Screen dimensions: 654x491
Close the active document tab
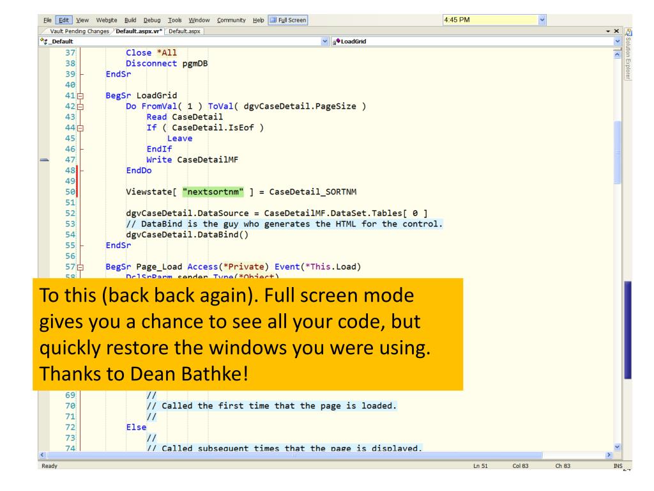click(x=616, y=31)
